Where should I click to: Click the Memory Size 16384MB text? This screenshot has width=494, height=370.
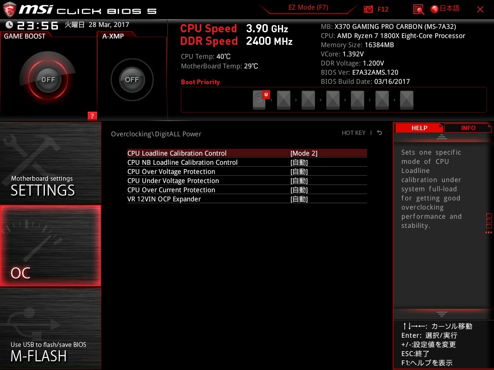pyautogui.click(x=357, y=45)
